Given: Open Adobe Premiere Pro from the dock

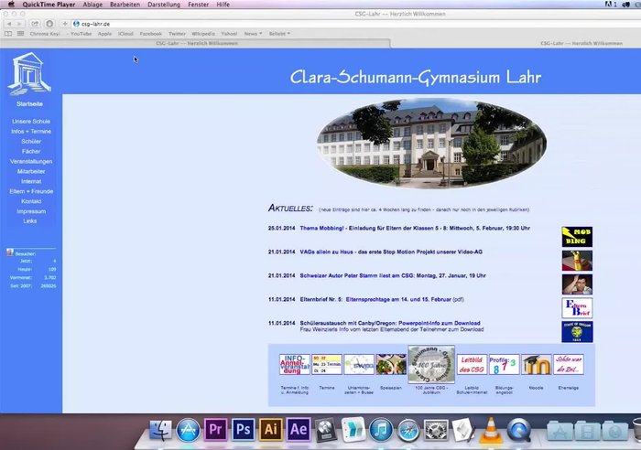Looking at the screenshot, I should click(x=217, y=429).
